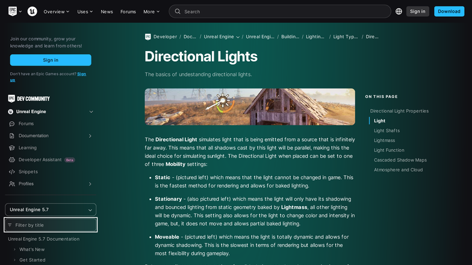Open Unreal Engine 5.7 Documentation tree root

43,239
